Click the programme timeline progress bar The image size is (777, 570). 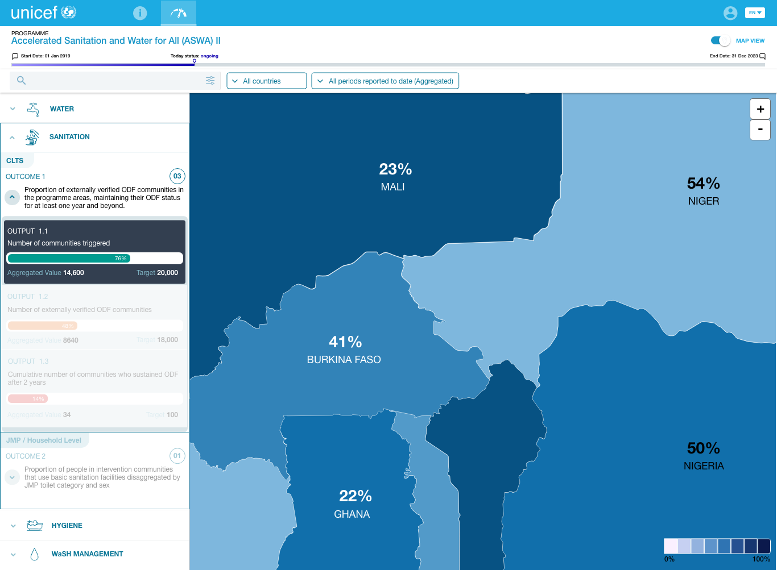(388, 65)
